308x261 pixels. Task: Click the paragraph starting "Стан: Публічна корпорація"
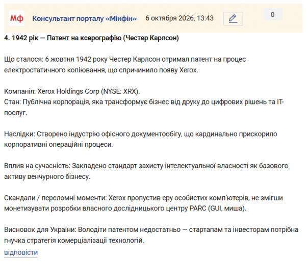point(144,107)
